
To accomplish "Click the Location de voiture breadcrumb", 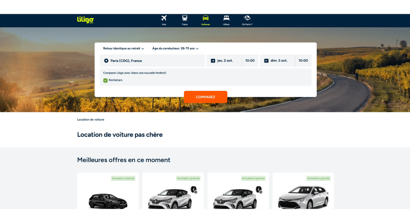I will 91,120.
